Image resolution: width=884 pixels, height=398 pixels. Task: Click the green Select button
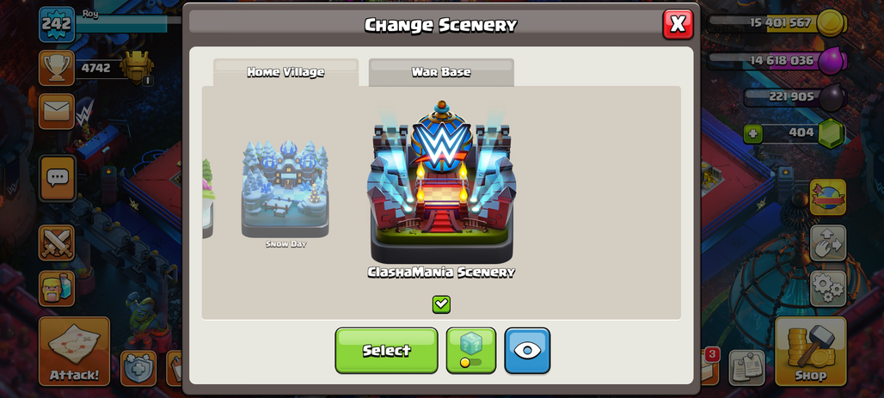pos(387,350)
